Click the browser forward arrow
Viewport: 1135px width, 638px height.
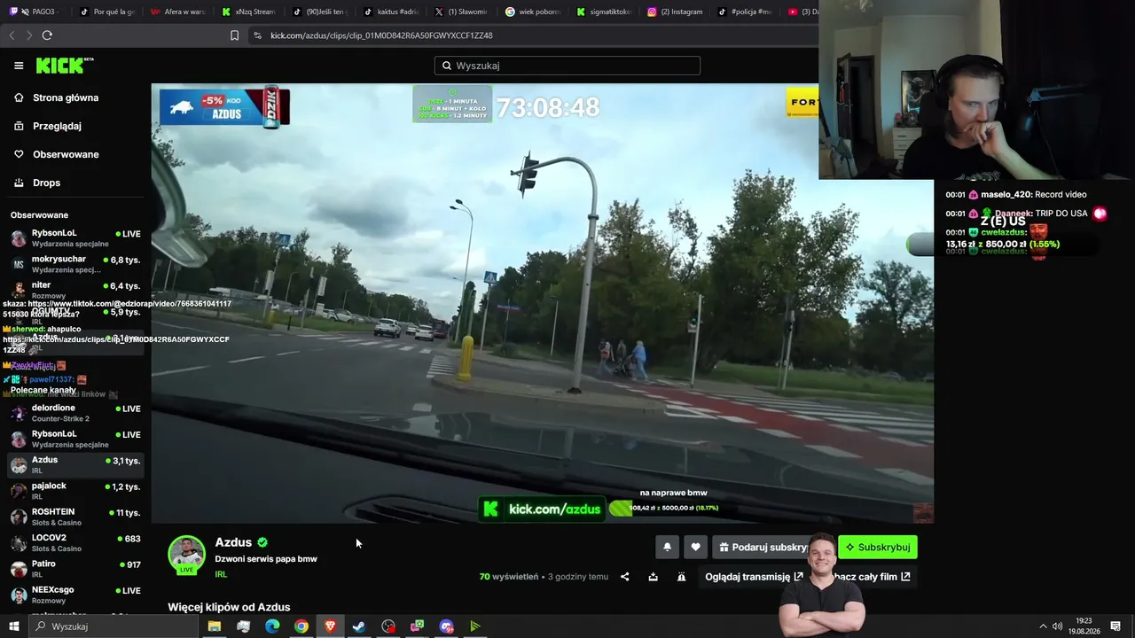click(28, 35)
